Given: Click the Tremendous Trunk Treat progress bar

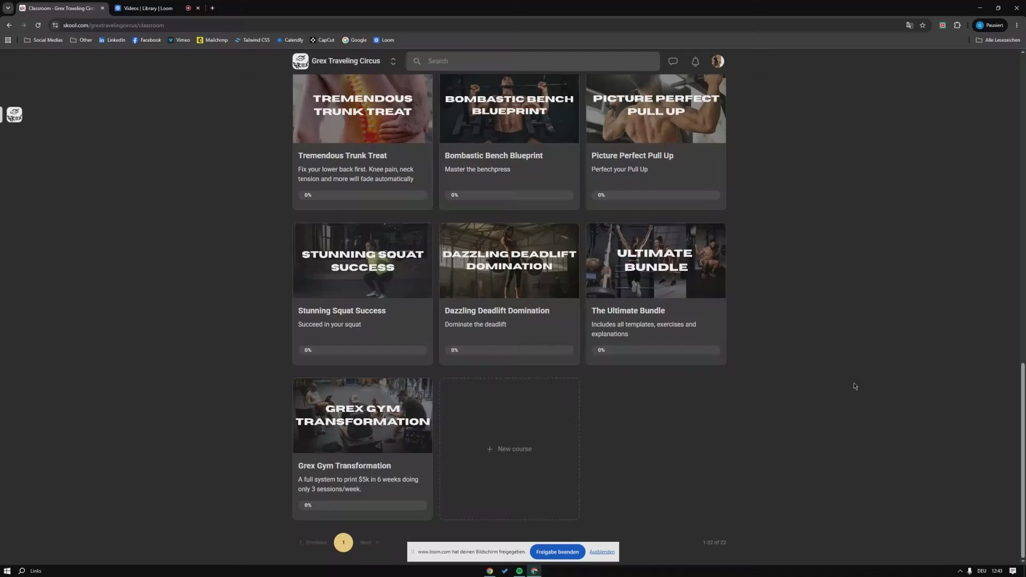Looking at the screenshot, I should [x=362, y=195].
